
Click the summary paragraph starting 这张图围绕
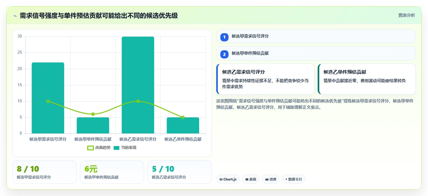315,104
